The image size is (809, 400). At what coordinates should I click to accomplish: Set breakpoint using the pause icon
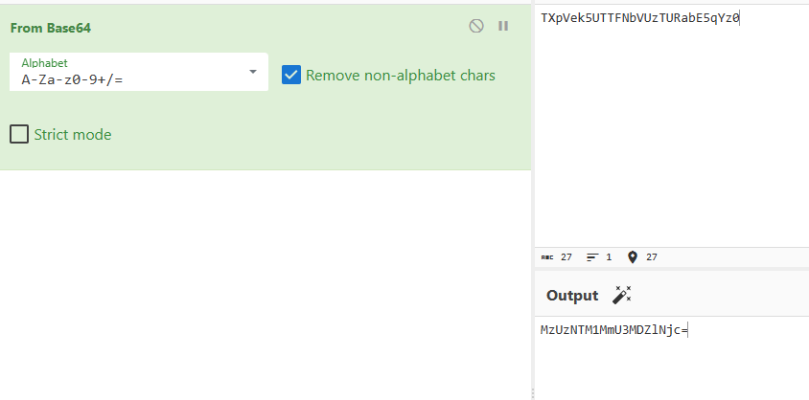(503, 27)
